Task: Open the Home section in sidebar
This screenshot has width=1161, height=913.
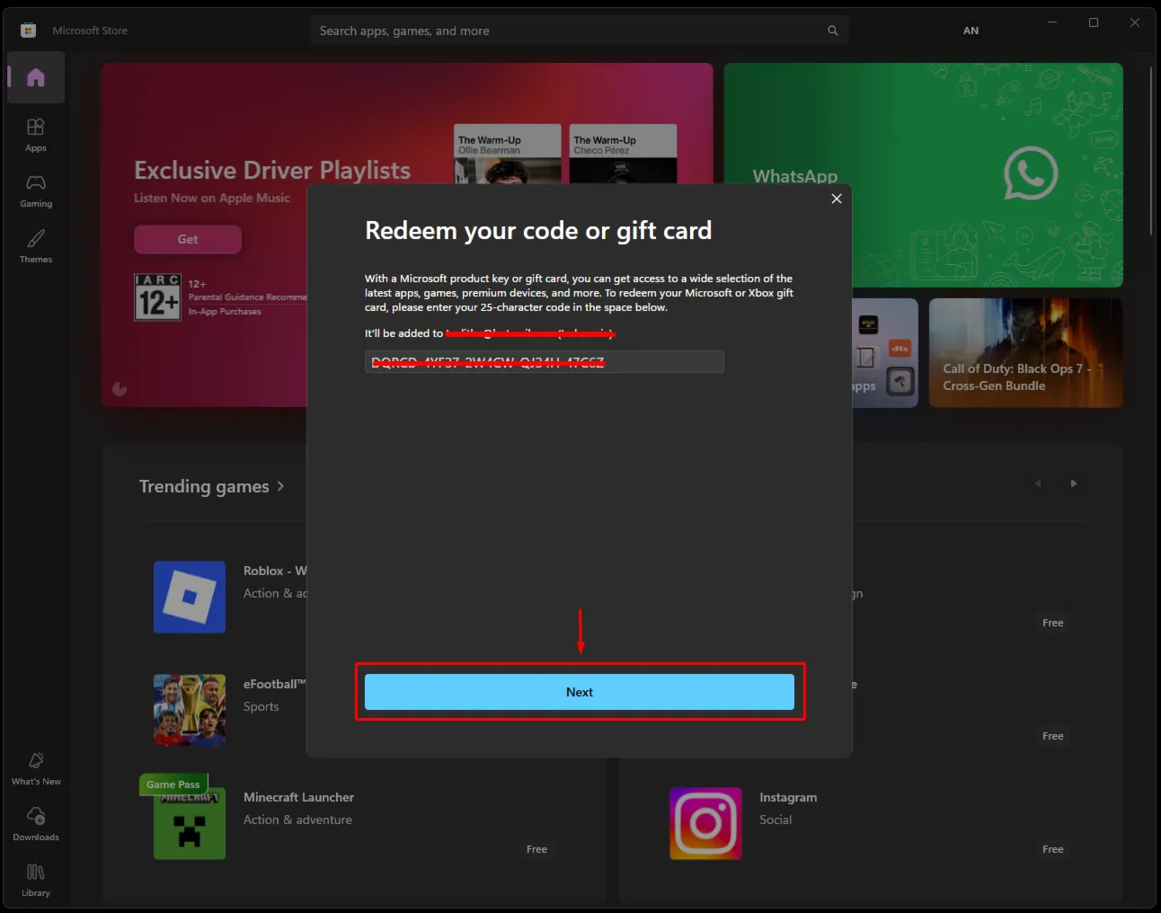Action: 36,77
